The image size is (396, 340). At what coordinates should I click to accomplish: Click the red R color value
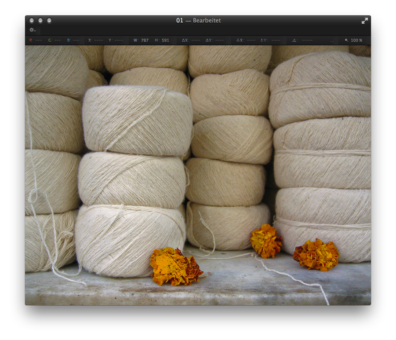point(36,40)
